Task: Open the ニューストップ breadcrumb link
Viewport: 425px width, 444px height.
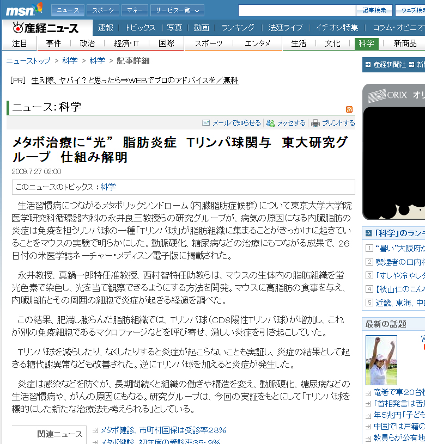Action: pyautogui.click(x=28, y=61)
